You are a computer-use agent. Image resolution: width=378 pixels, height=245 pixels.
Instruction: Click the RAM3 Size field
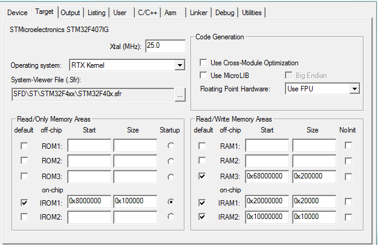pos(314,177)
